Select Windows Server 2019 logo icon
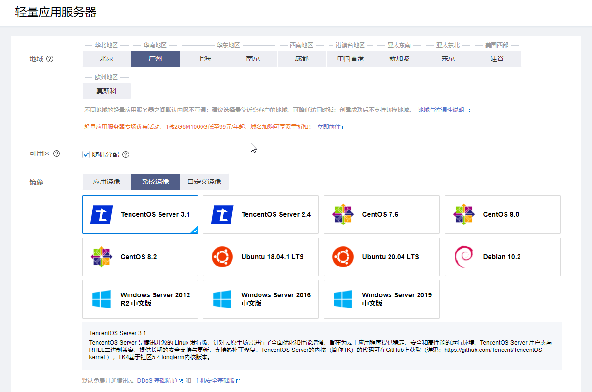Viewport: 592px width, 392px height. pyautogui.click(x=343, y=299)
